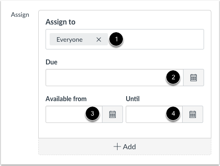
Task: Open the Available from calendar picker
Action: click(x=113, y=114)
